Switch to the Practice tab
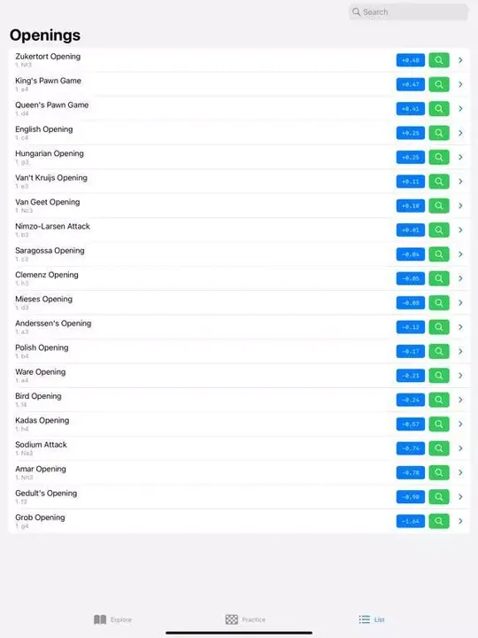The image size is (478, 638). [x=245, y=619]
